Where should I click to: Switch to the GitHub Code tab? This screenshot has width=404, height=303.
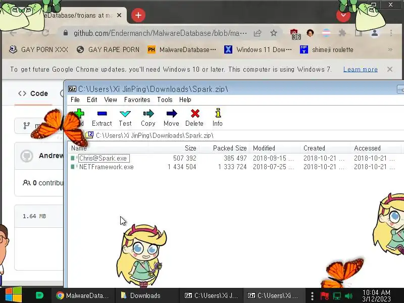click(x=33, y=93)
